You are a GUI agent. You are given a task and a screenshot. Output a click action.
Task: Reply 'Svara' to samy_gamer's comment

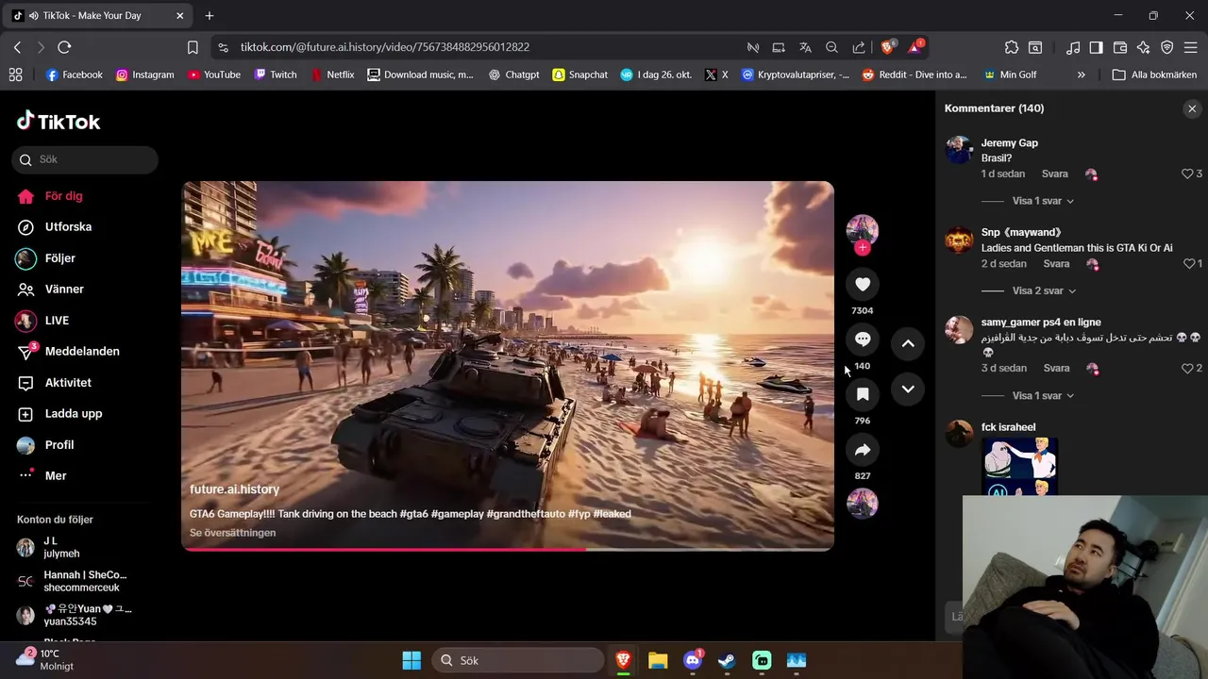(1056, 369)
